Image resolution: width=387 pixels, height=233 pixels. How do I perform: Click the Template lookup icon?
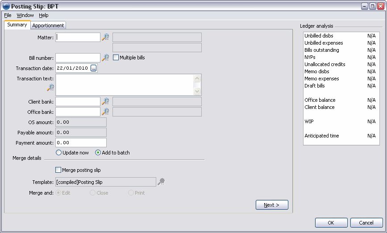pos(161,182)
